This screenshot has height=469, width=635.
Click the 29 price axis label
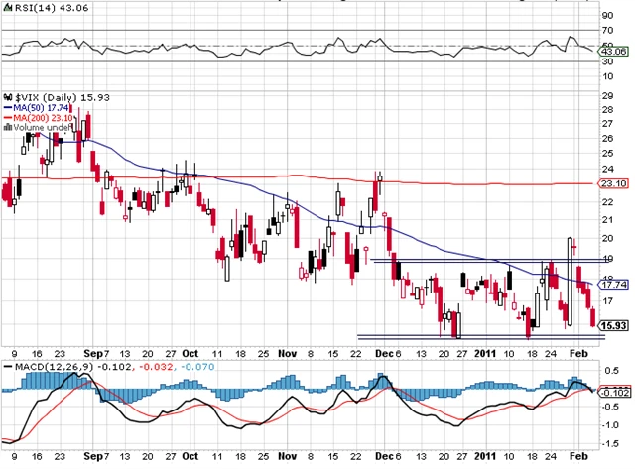(608, 95)
